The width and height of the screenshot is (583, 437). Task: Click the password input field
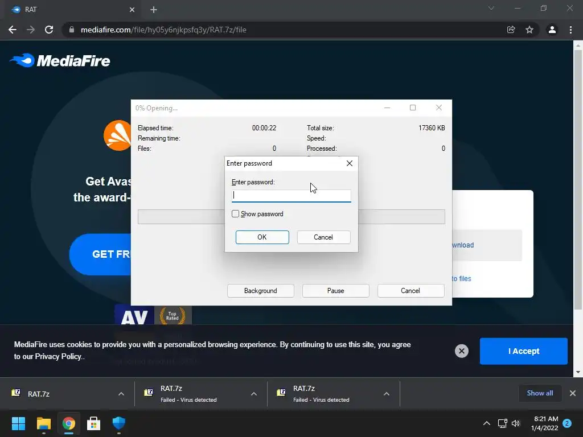(x=291, y=196)
